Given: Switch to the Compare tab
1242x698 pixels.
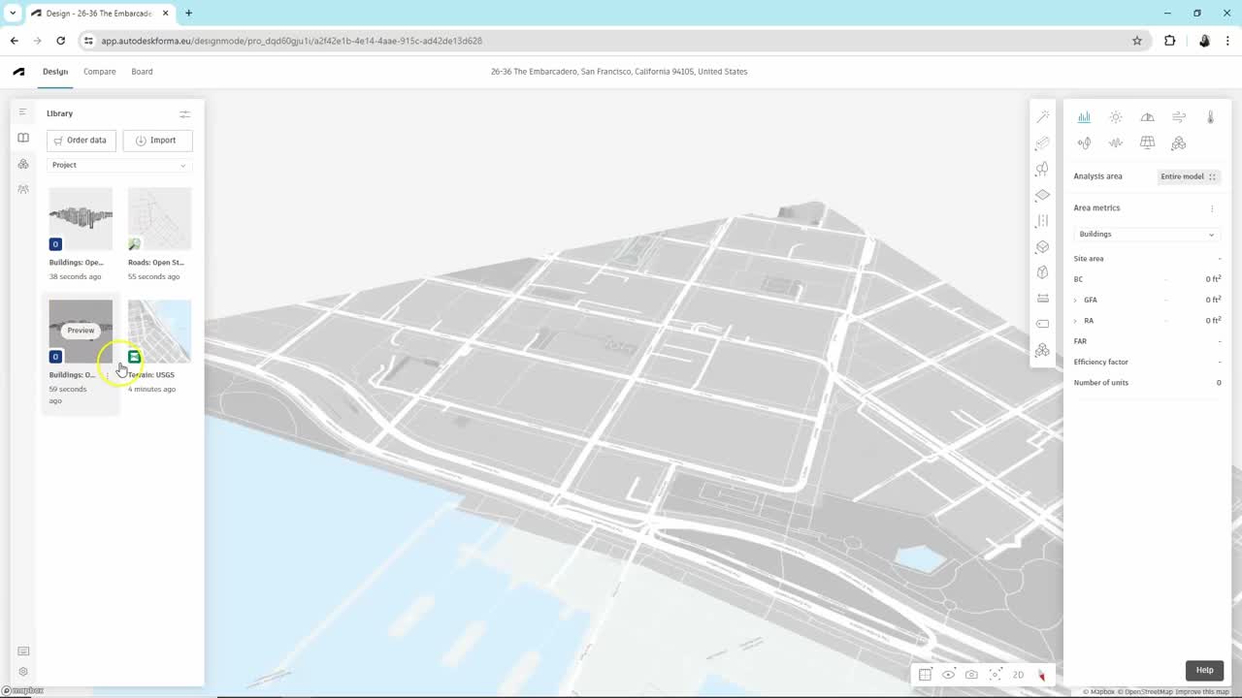Looking at the screenshot, I should pyautogui.click(x=99, y=72).
